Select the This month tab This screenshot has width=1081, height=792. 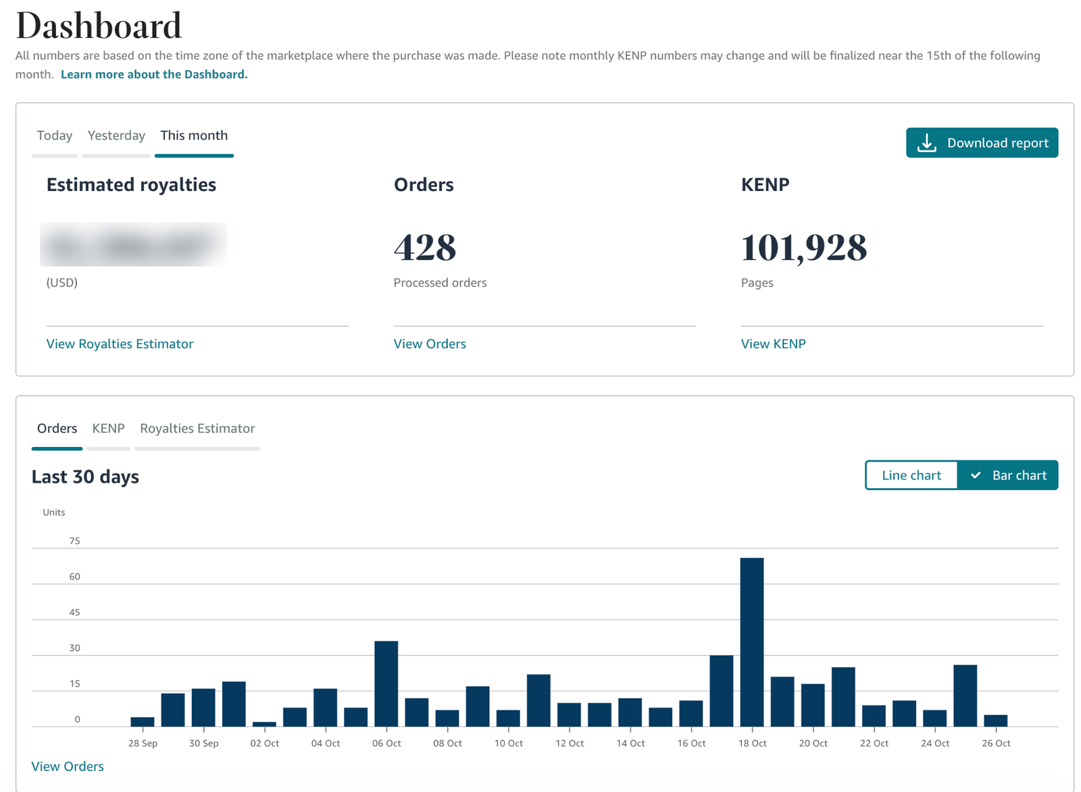(194, 135)
